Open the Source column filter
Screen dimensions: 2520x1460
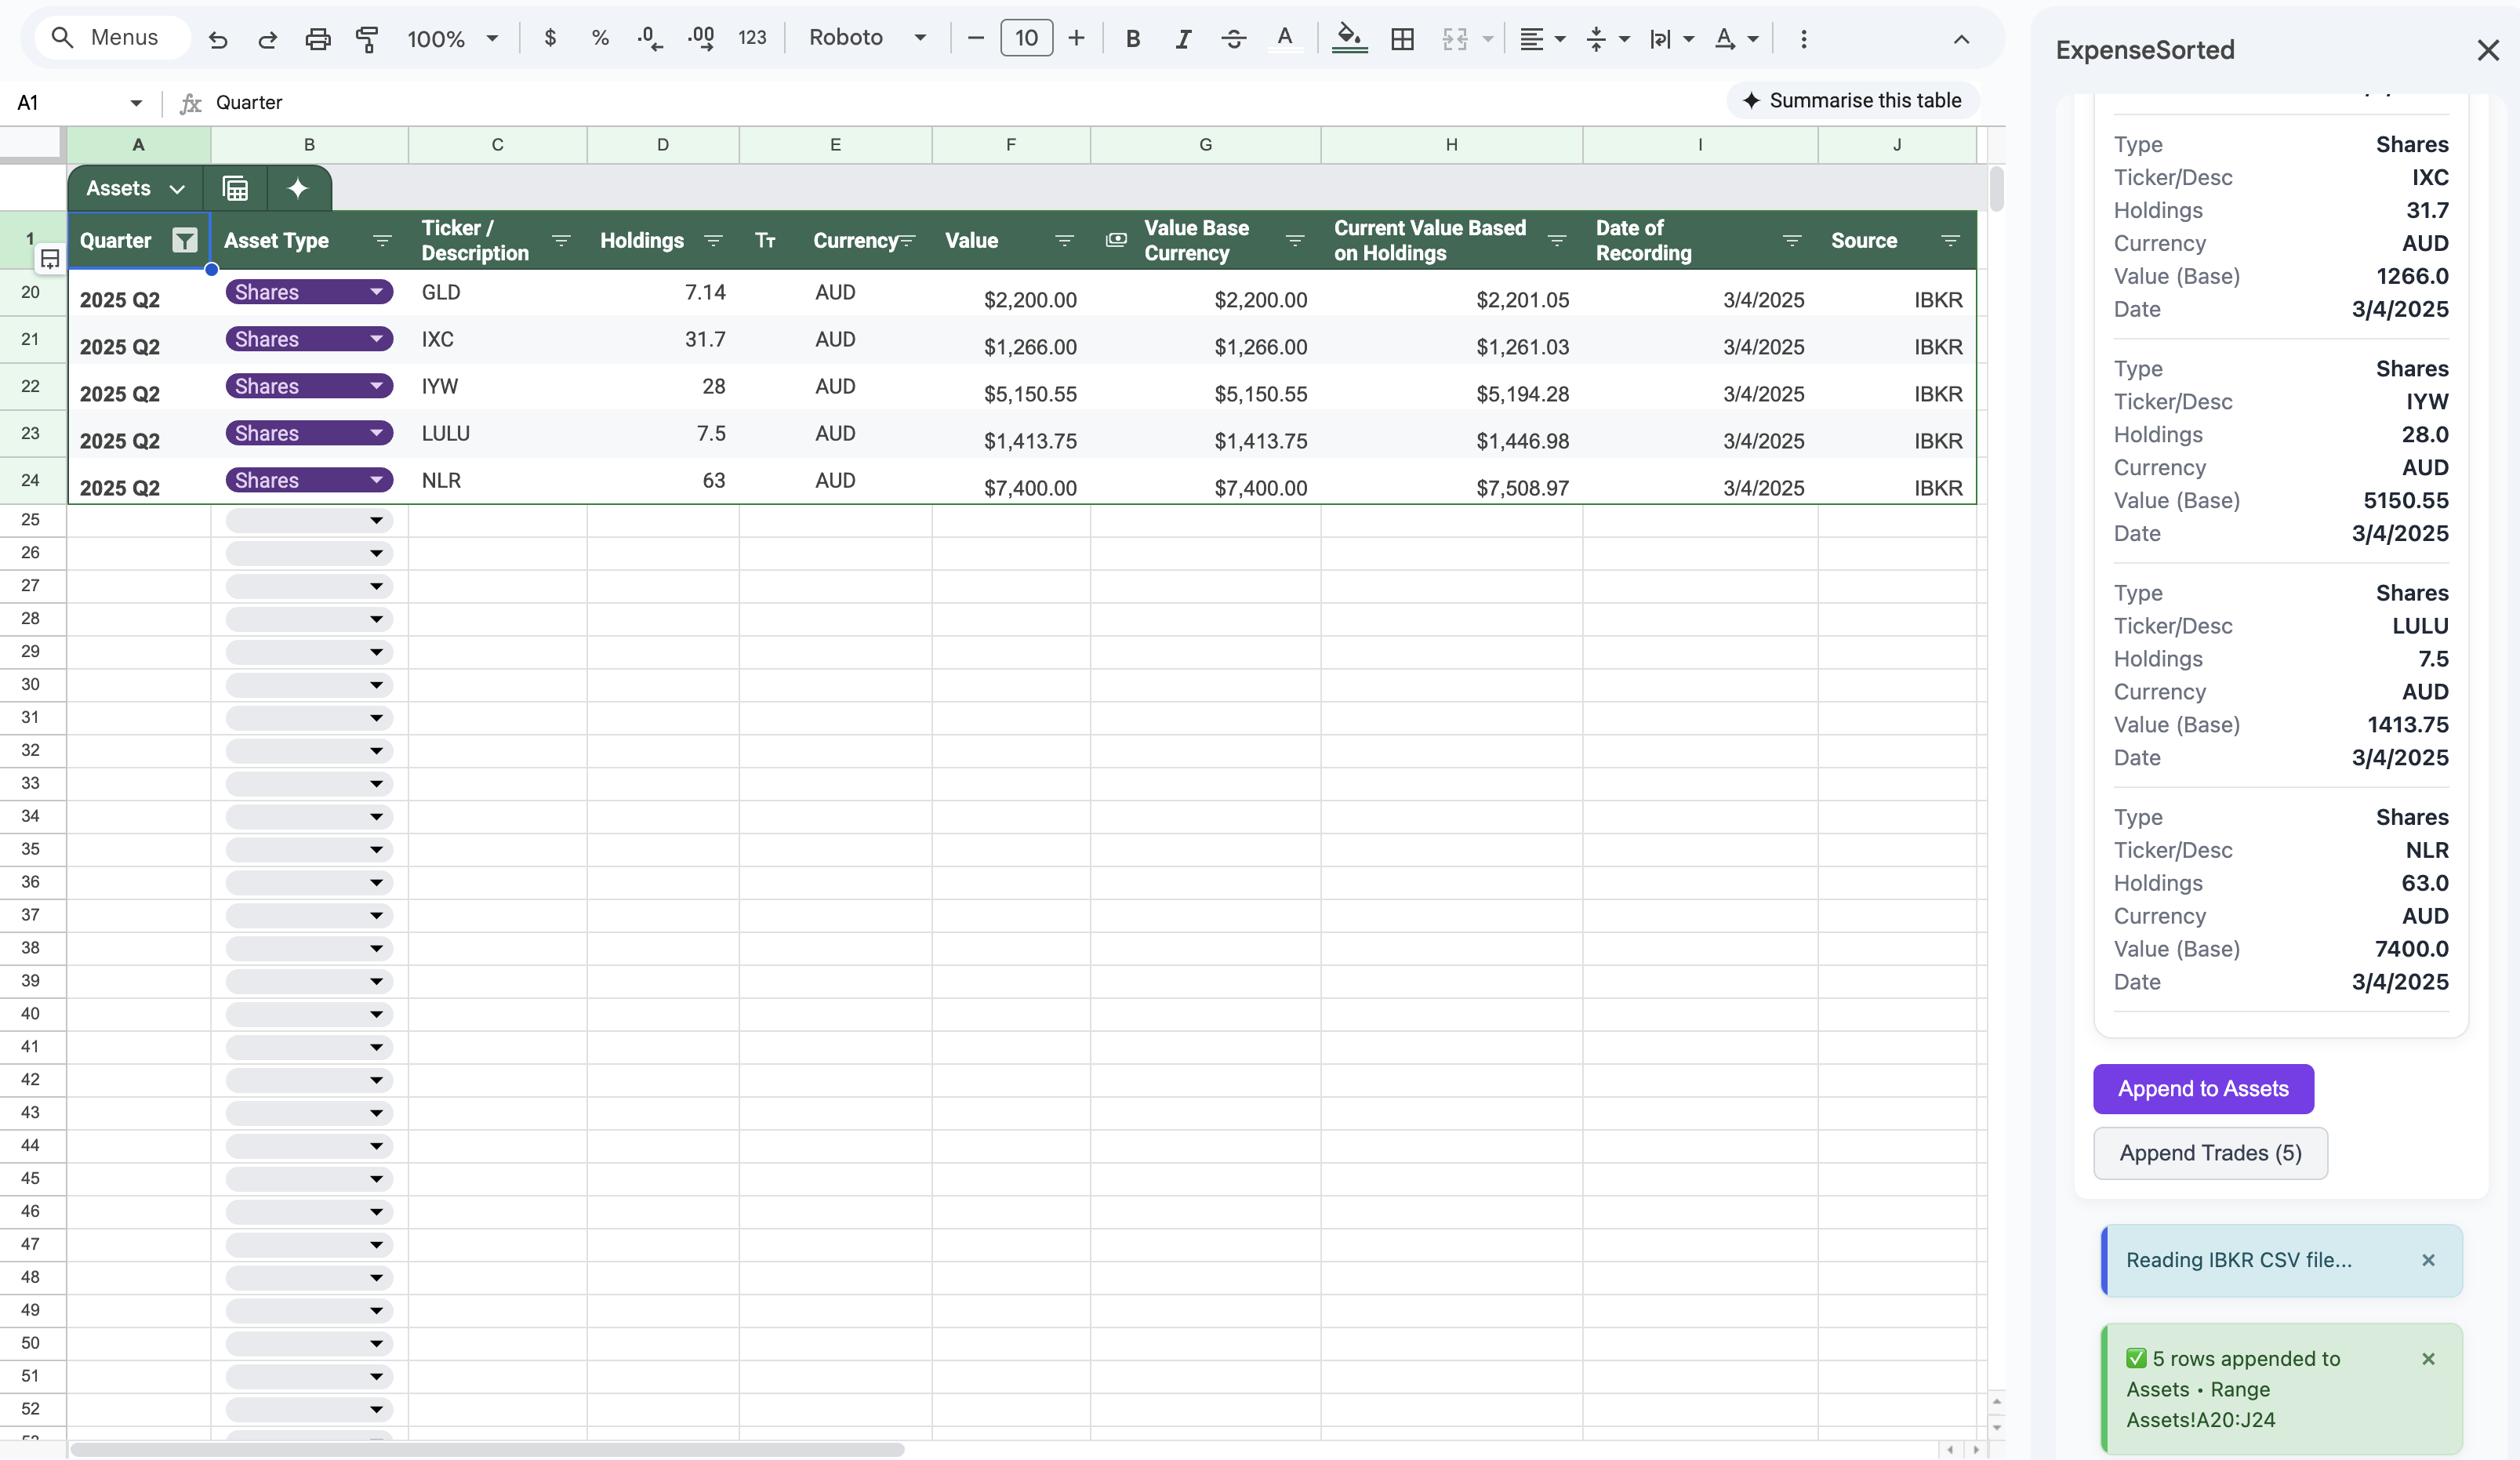click(1950, 241)
